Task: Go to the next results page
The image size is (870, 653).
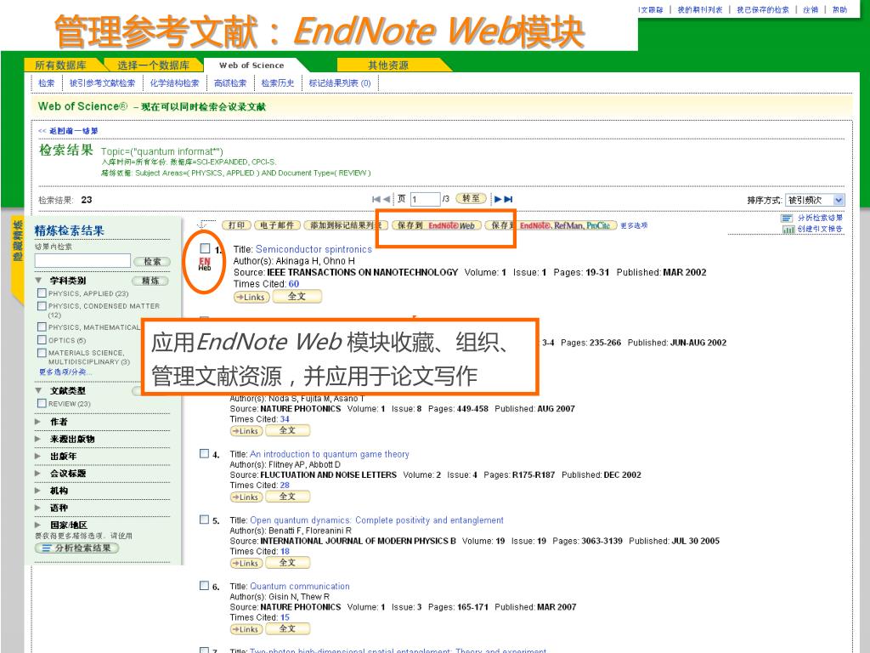Action: click(498, 199)
